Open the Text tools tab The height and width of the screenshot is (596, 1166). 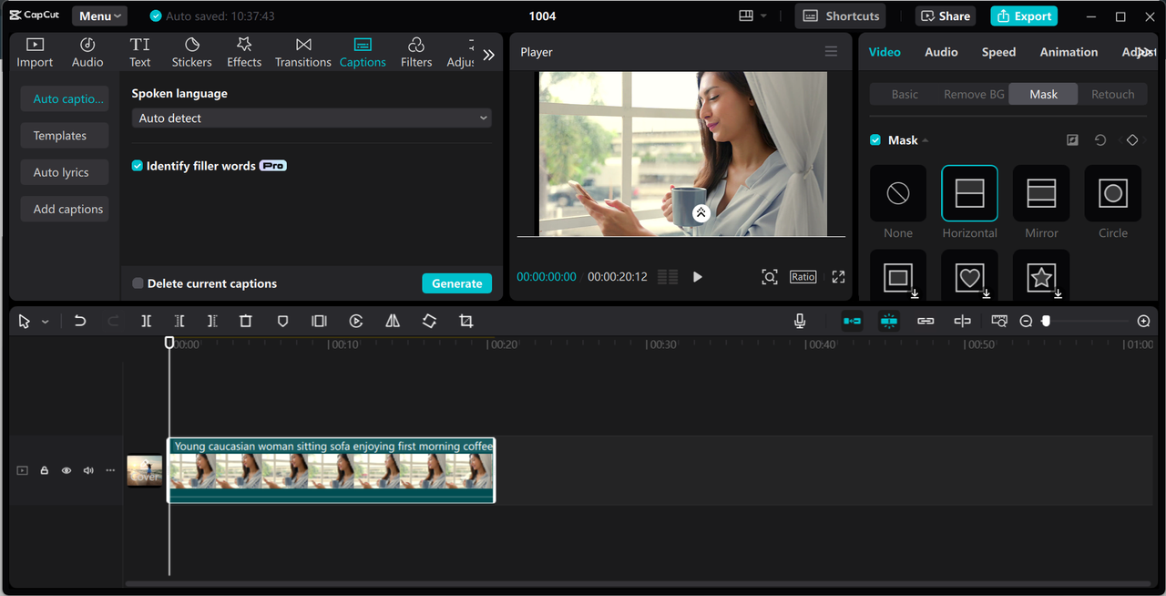point(139,53)
